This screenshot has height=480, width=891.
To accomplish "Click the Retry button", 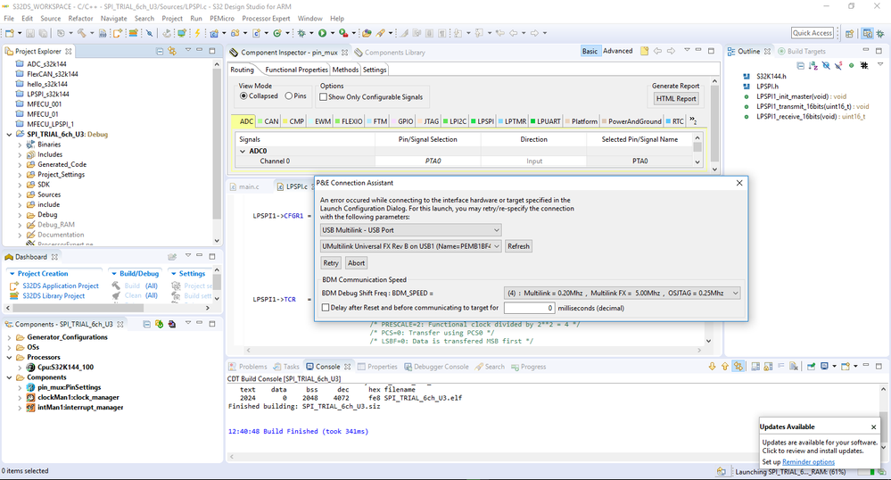I will pyautogui.click(x=331, y=263).
